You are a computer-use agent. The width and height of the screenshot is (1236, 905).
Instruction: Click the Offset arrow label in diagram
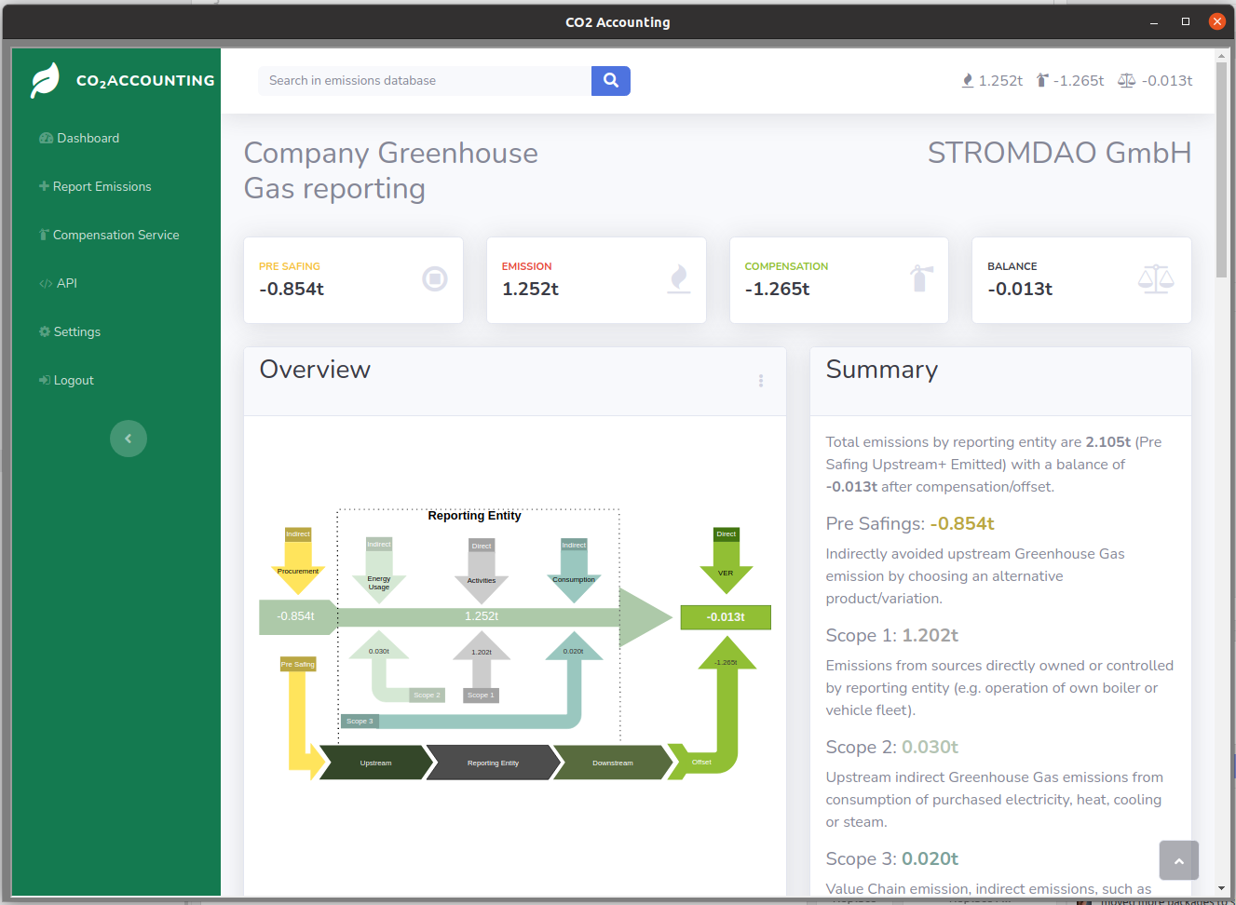pos(701,762)
